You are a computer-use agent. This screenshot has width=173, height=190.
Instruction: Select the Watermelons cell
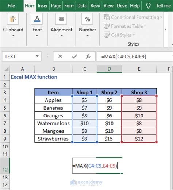coord(53,123)
